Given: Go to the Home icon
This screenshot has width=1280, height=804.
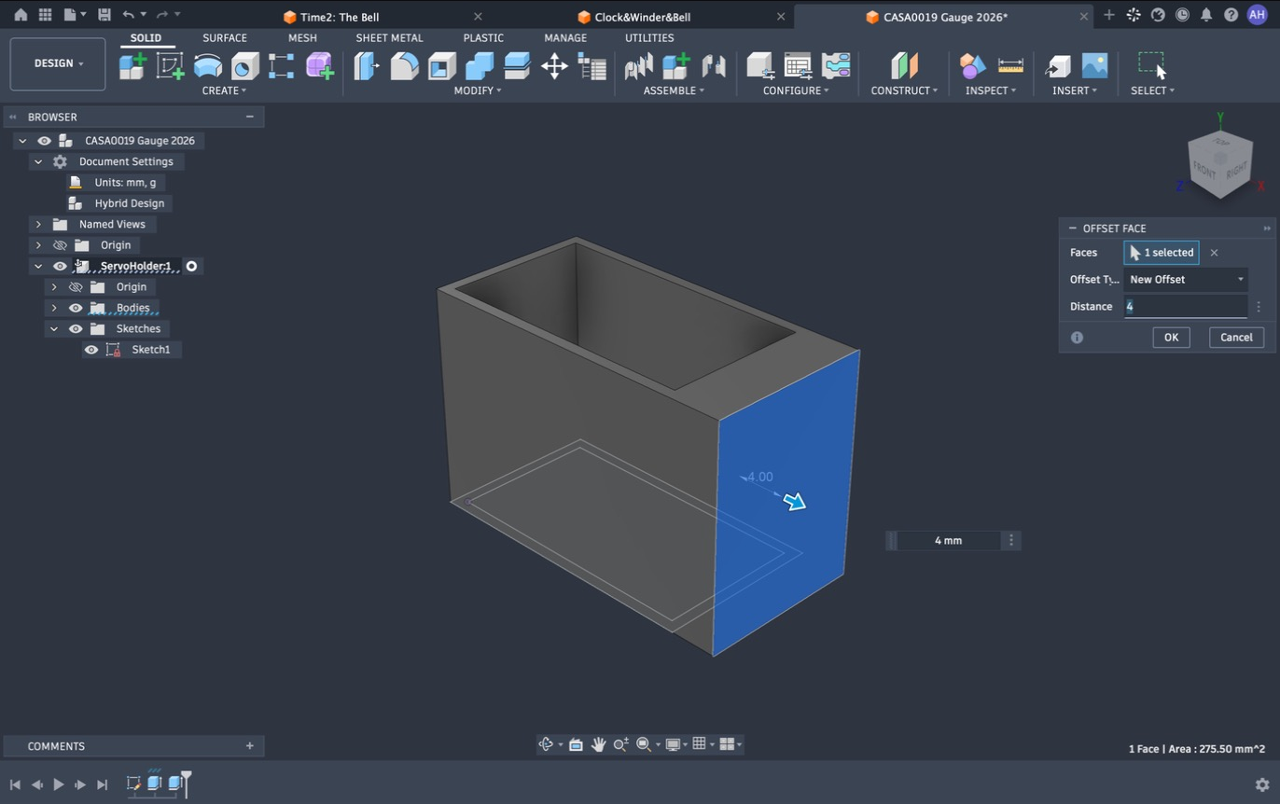Looking at the screenshot, I should [x=21, y=15].
